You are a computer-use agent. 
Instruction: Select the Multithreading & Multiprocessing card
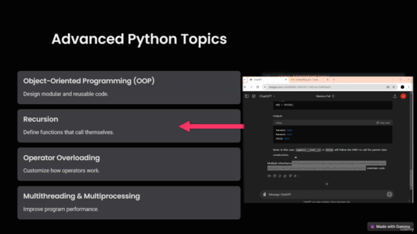tap(129, 203)
